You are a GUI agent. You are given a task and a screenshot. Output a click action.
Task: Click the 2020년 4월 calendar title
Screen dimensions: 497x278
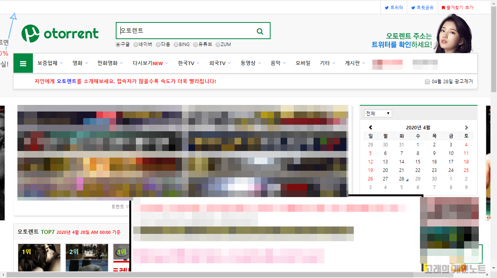[x=418, y=127]
